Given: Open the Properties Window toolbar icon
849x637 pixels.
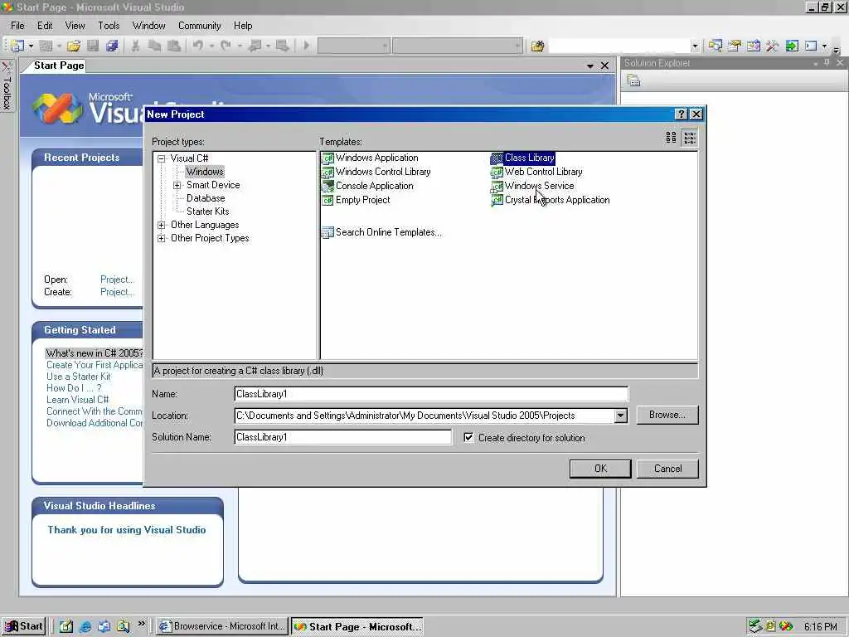Looking at the screenshot, I should [735, 46].
